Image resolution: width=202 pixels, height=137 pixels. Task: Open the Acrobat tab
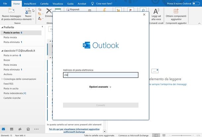click(82, 4)
